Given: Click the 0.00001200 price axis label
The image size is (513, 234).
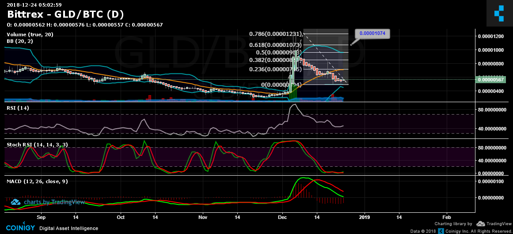Looking at the screenshot, I should (x=493, y=36).
